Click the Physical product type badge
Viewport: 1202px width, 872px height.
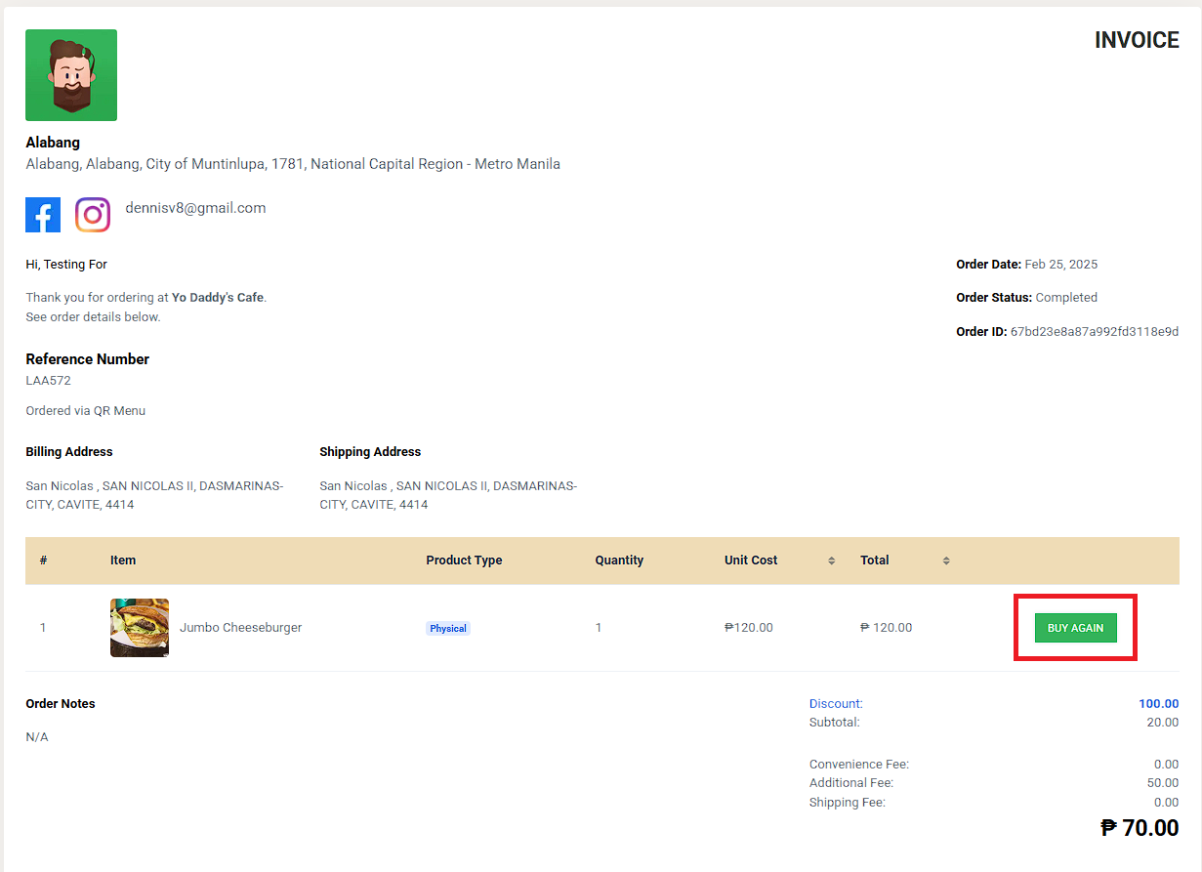[448, 628]
